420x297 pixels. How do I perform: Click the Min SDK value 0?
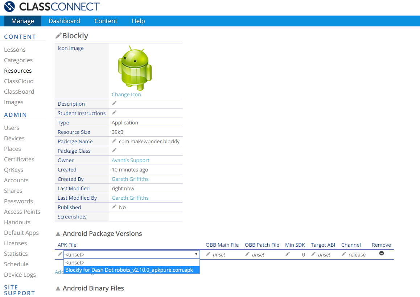pyautogui.click(x=304, y=255)
